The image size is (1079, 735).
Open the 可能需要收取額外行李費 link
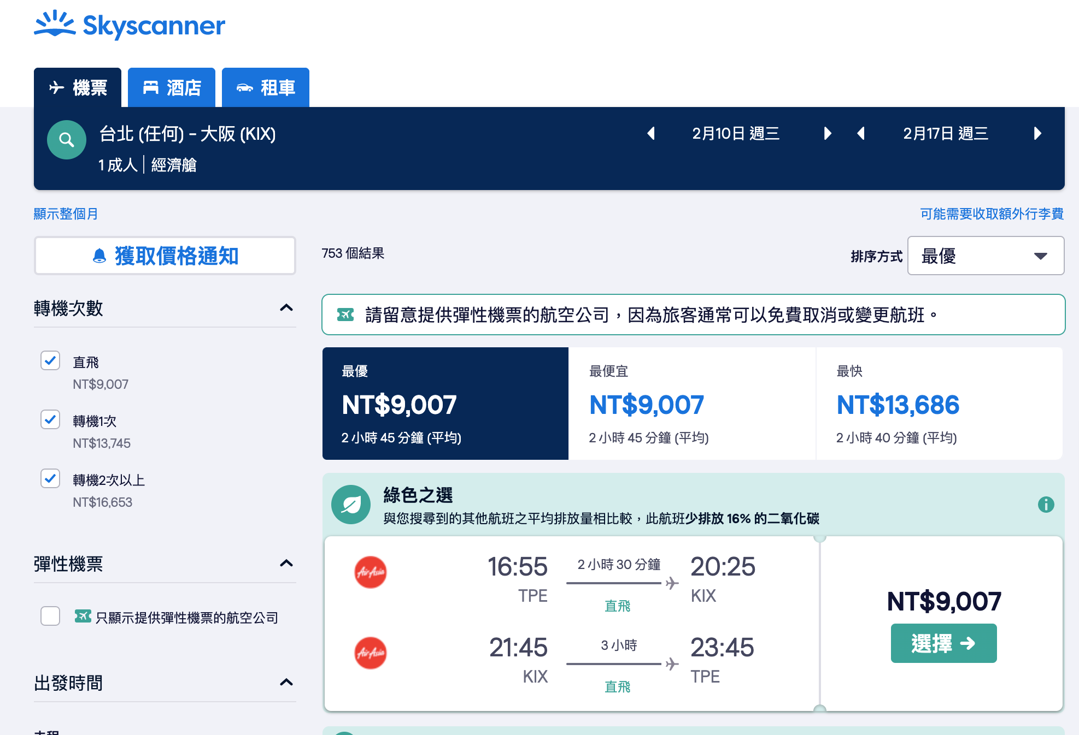click(x=992, y=214)
